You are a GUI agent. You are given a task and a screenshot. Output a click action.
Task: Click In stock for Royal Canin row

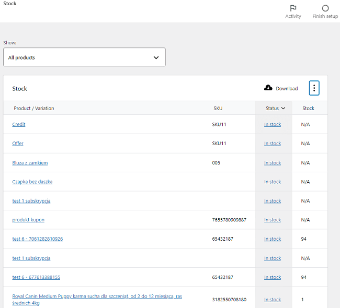click(273, 300)
